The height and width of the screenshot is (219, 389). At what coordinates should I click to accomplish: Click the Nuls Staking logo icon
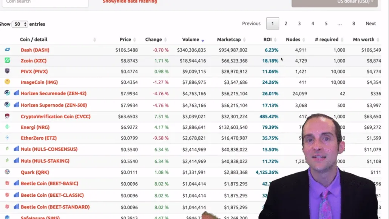tap(7, 160)
